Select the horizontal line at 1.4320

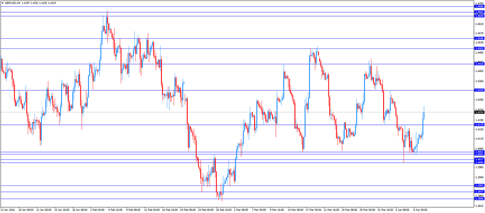tap(237, 90)
